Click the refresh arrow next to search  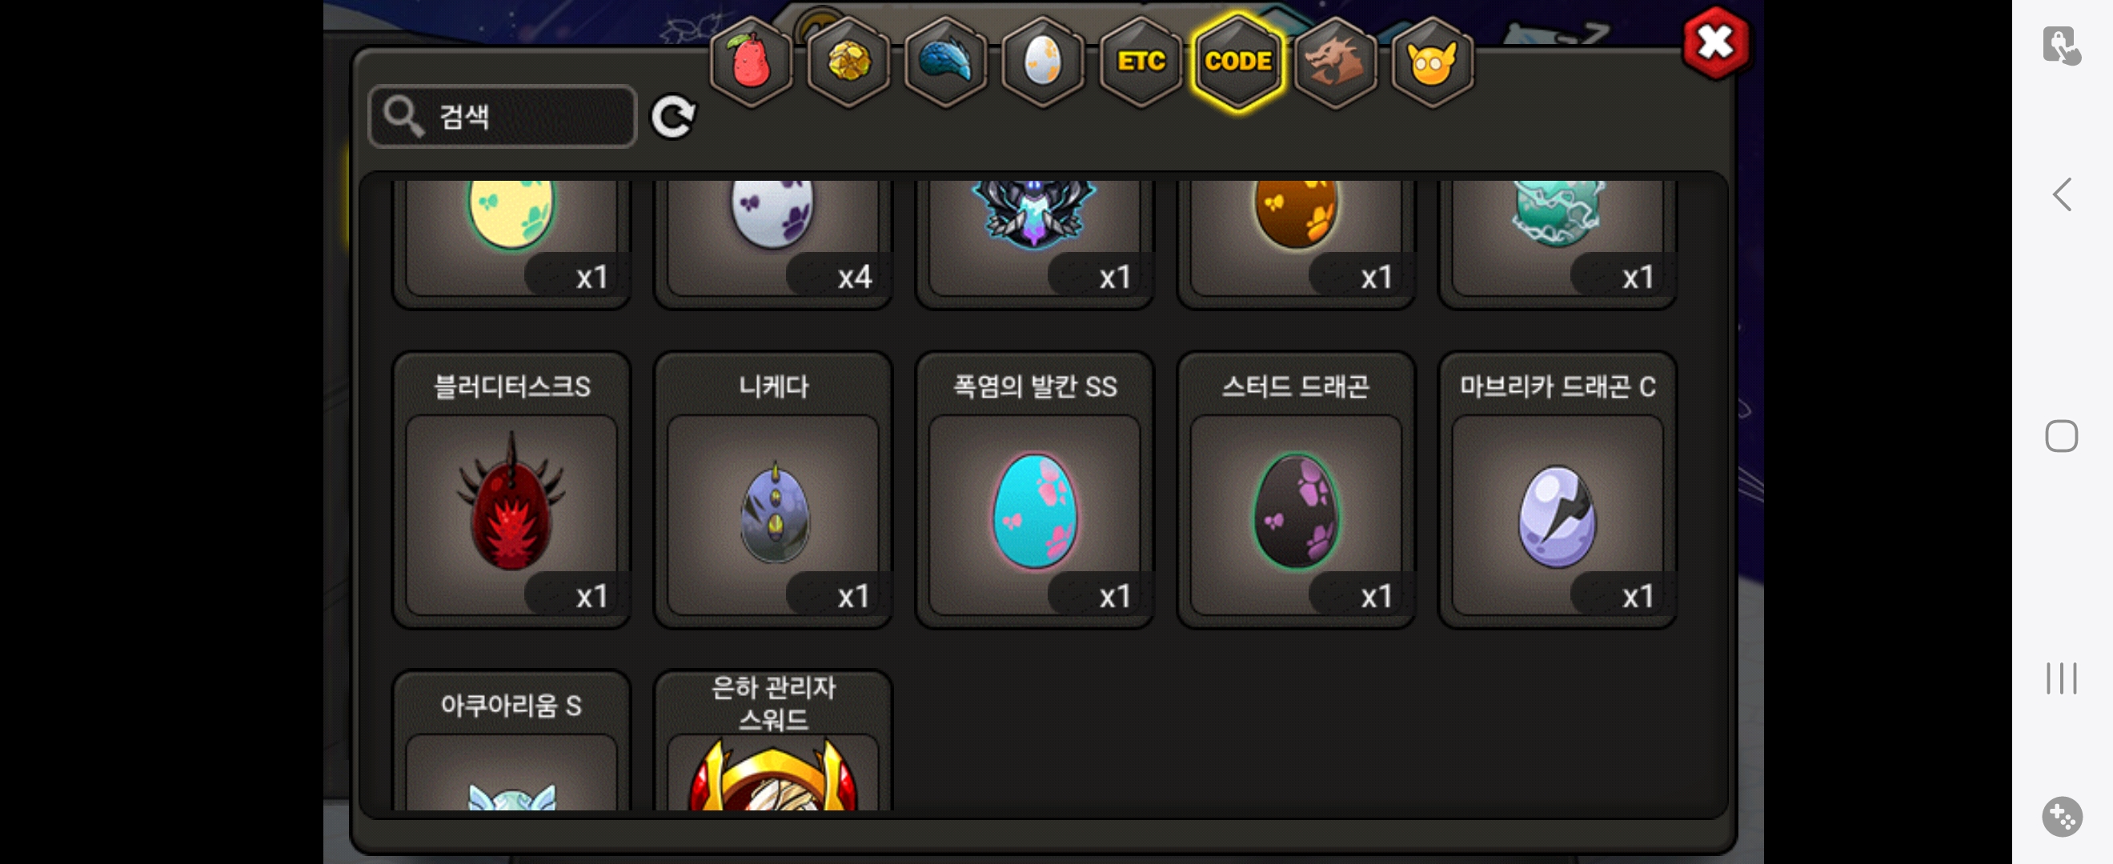pos(673,118)
